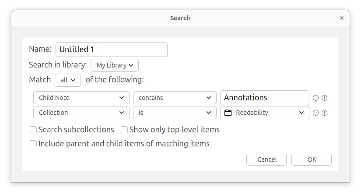Close the Search dialog
Viewport: 361px width, 195px height.
pyautogui.click(x=342, y=18)
